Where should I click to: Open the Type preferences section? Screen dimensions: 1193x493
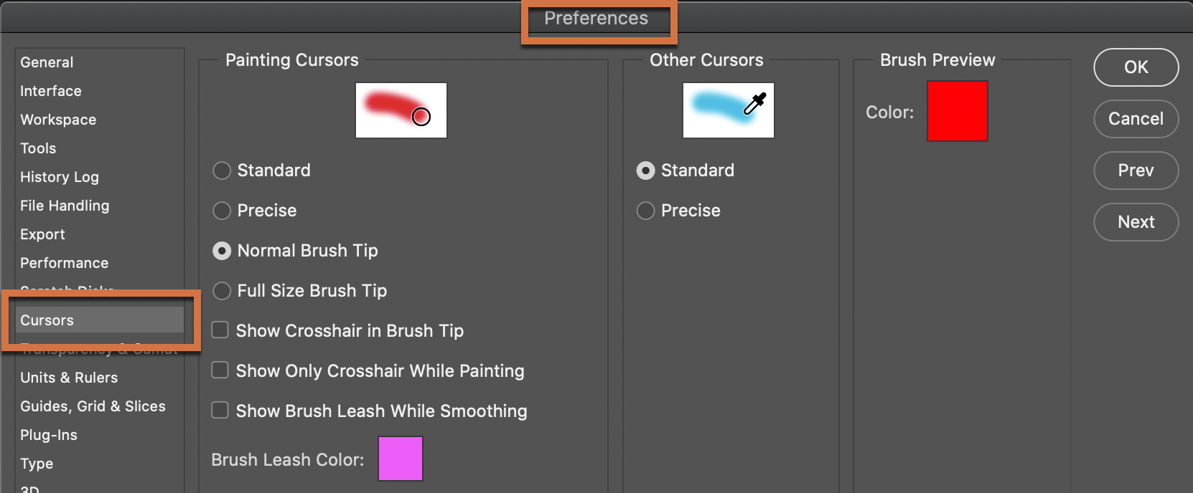pyautogui.click(x=36, y=464)
